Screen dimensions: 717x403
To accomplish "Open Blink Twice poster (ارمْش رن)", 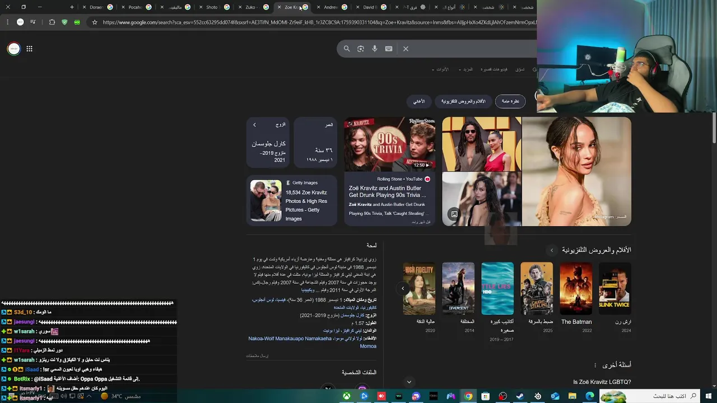I will 615,288.
